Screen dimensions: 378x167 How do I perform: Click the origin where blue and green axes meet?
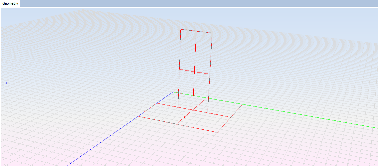click(173, 92)
